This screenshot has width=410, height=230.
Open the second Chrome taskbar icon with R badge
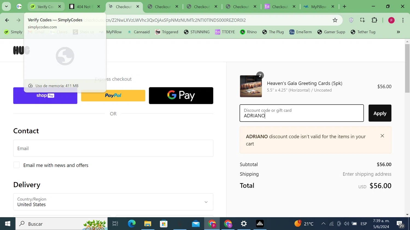[228, 224]
